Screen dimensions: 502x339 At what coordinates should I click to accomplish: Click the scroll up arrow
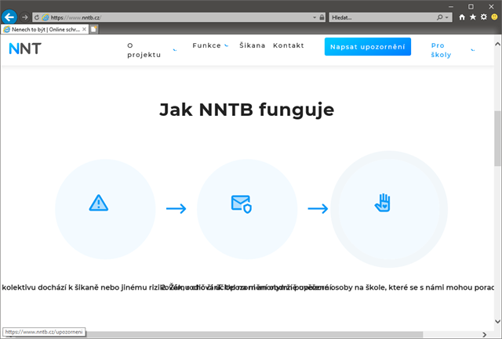point(497,44)
